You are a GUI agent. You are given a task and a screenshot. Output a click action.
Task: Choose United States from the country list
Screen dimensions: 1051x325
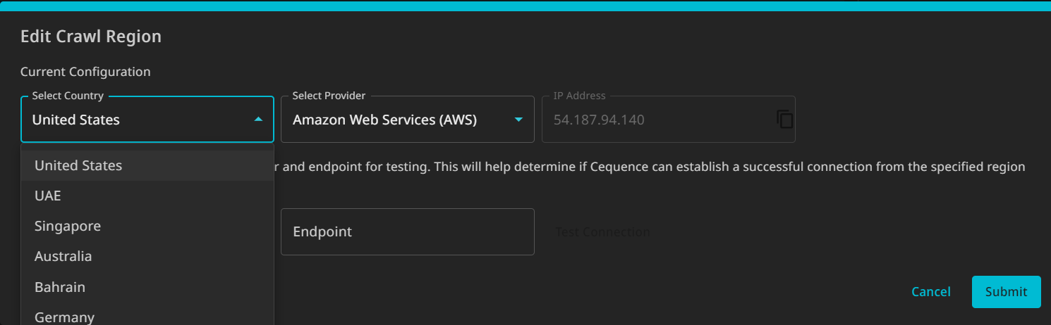tap(147, 165)
